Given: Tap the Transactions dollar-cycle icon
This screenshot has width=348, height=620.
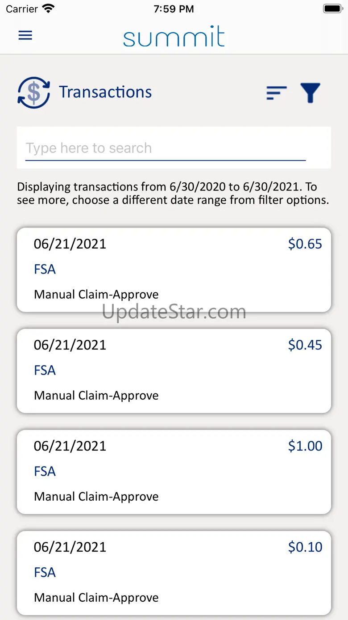Looking at the screenshot, I should 33,93.
